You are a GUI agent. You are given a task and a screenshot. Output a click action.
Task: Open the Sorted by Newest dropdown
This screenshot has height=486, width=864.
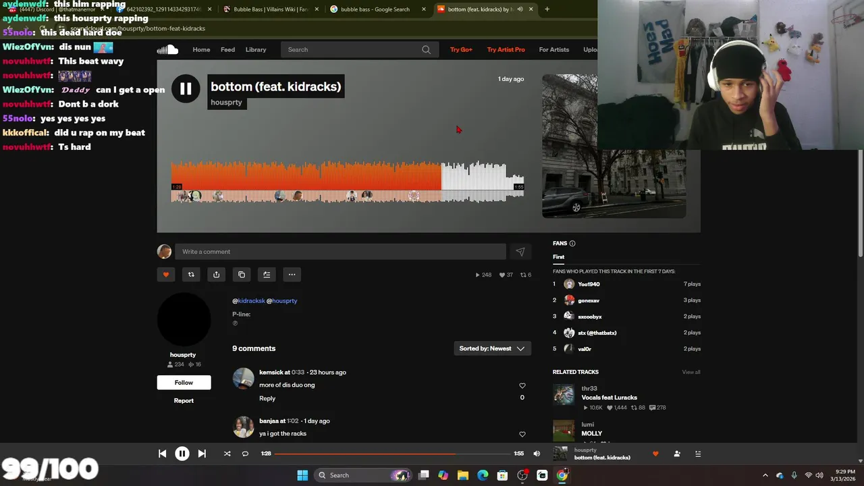click(x=492, y=348)
